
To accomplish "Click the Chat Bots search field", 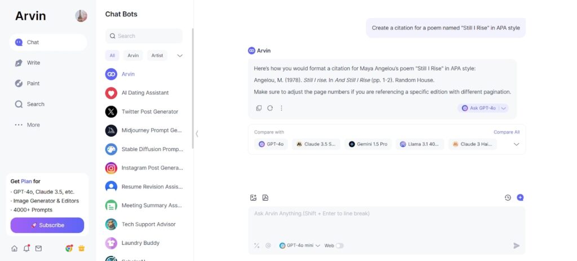I will 144,36.
